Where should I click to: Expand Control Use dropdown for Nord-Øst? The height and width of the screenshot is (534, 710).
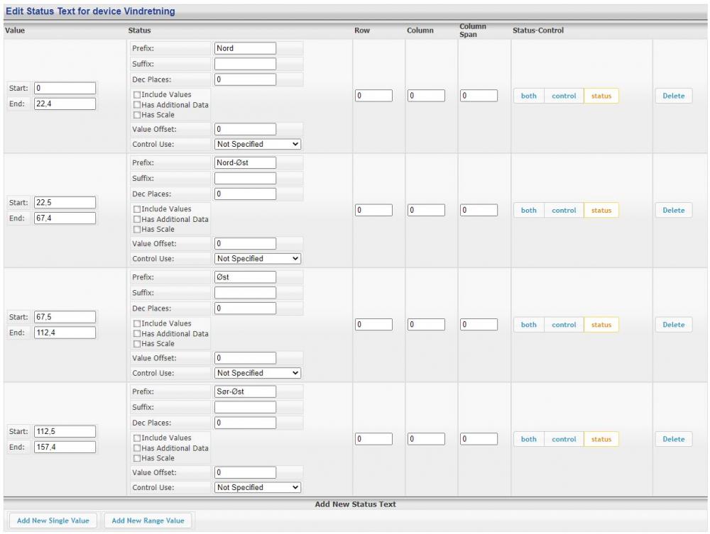258,259
